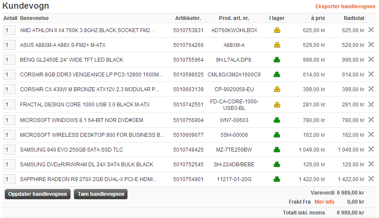The image size is (379, 218).
Task: Delete Corsair CX 430W power supply row
Action: [x=371, y=89]
